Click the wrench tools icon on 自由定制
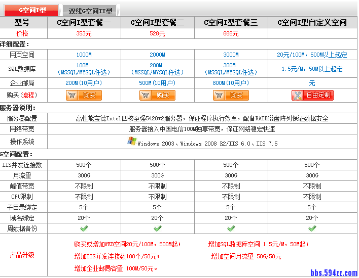Screen dimensions: 359x278 tap(298, 96)
